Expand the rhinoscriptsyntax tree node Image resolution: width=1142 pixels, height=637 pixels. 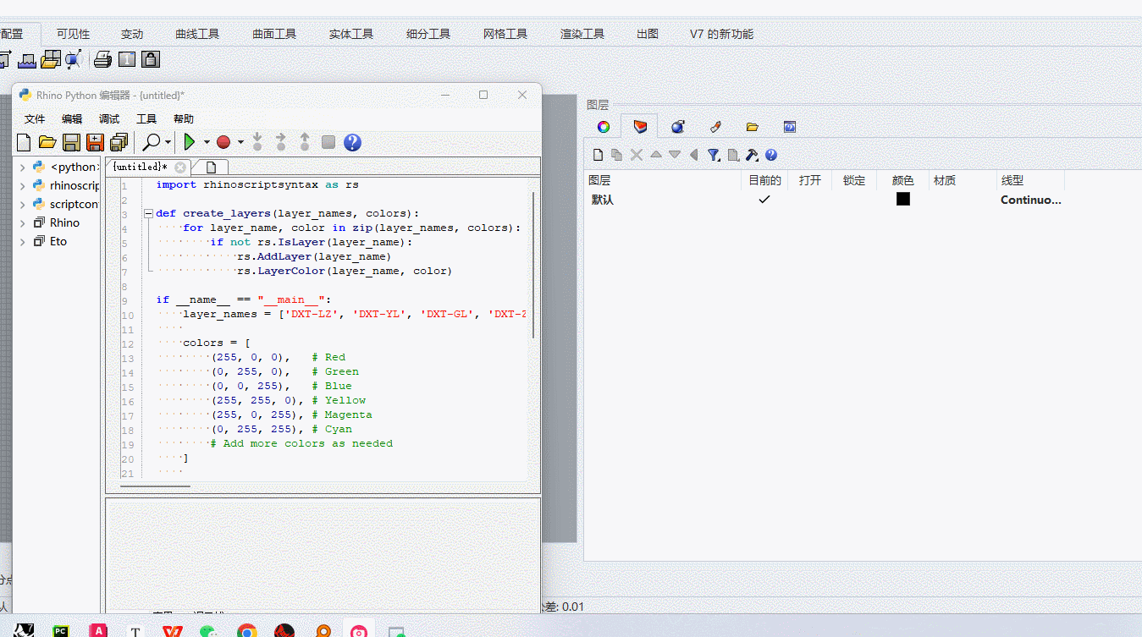tap(22, 184)
